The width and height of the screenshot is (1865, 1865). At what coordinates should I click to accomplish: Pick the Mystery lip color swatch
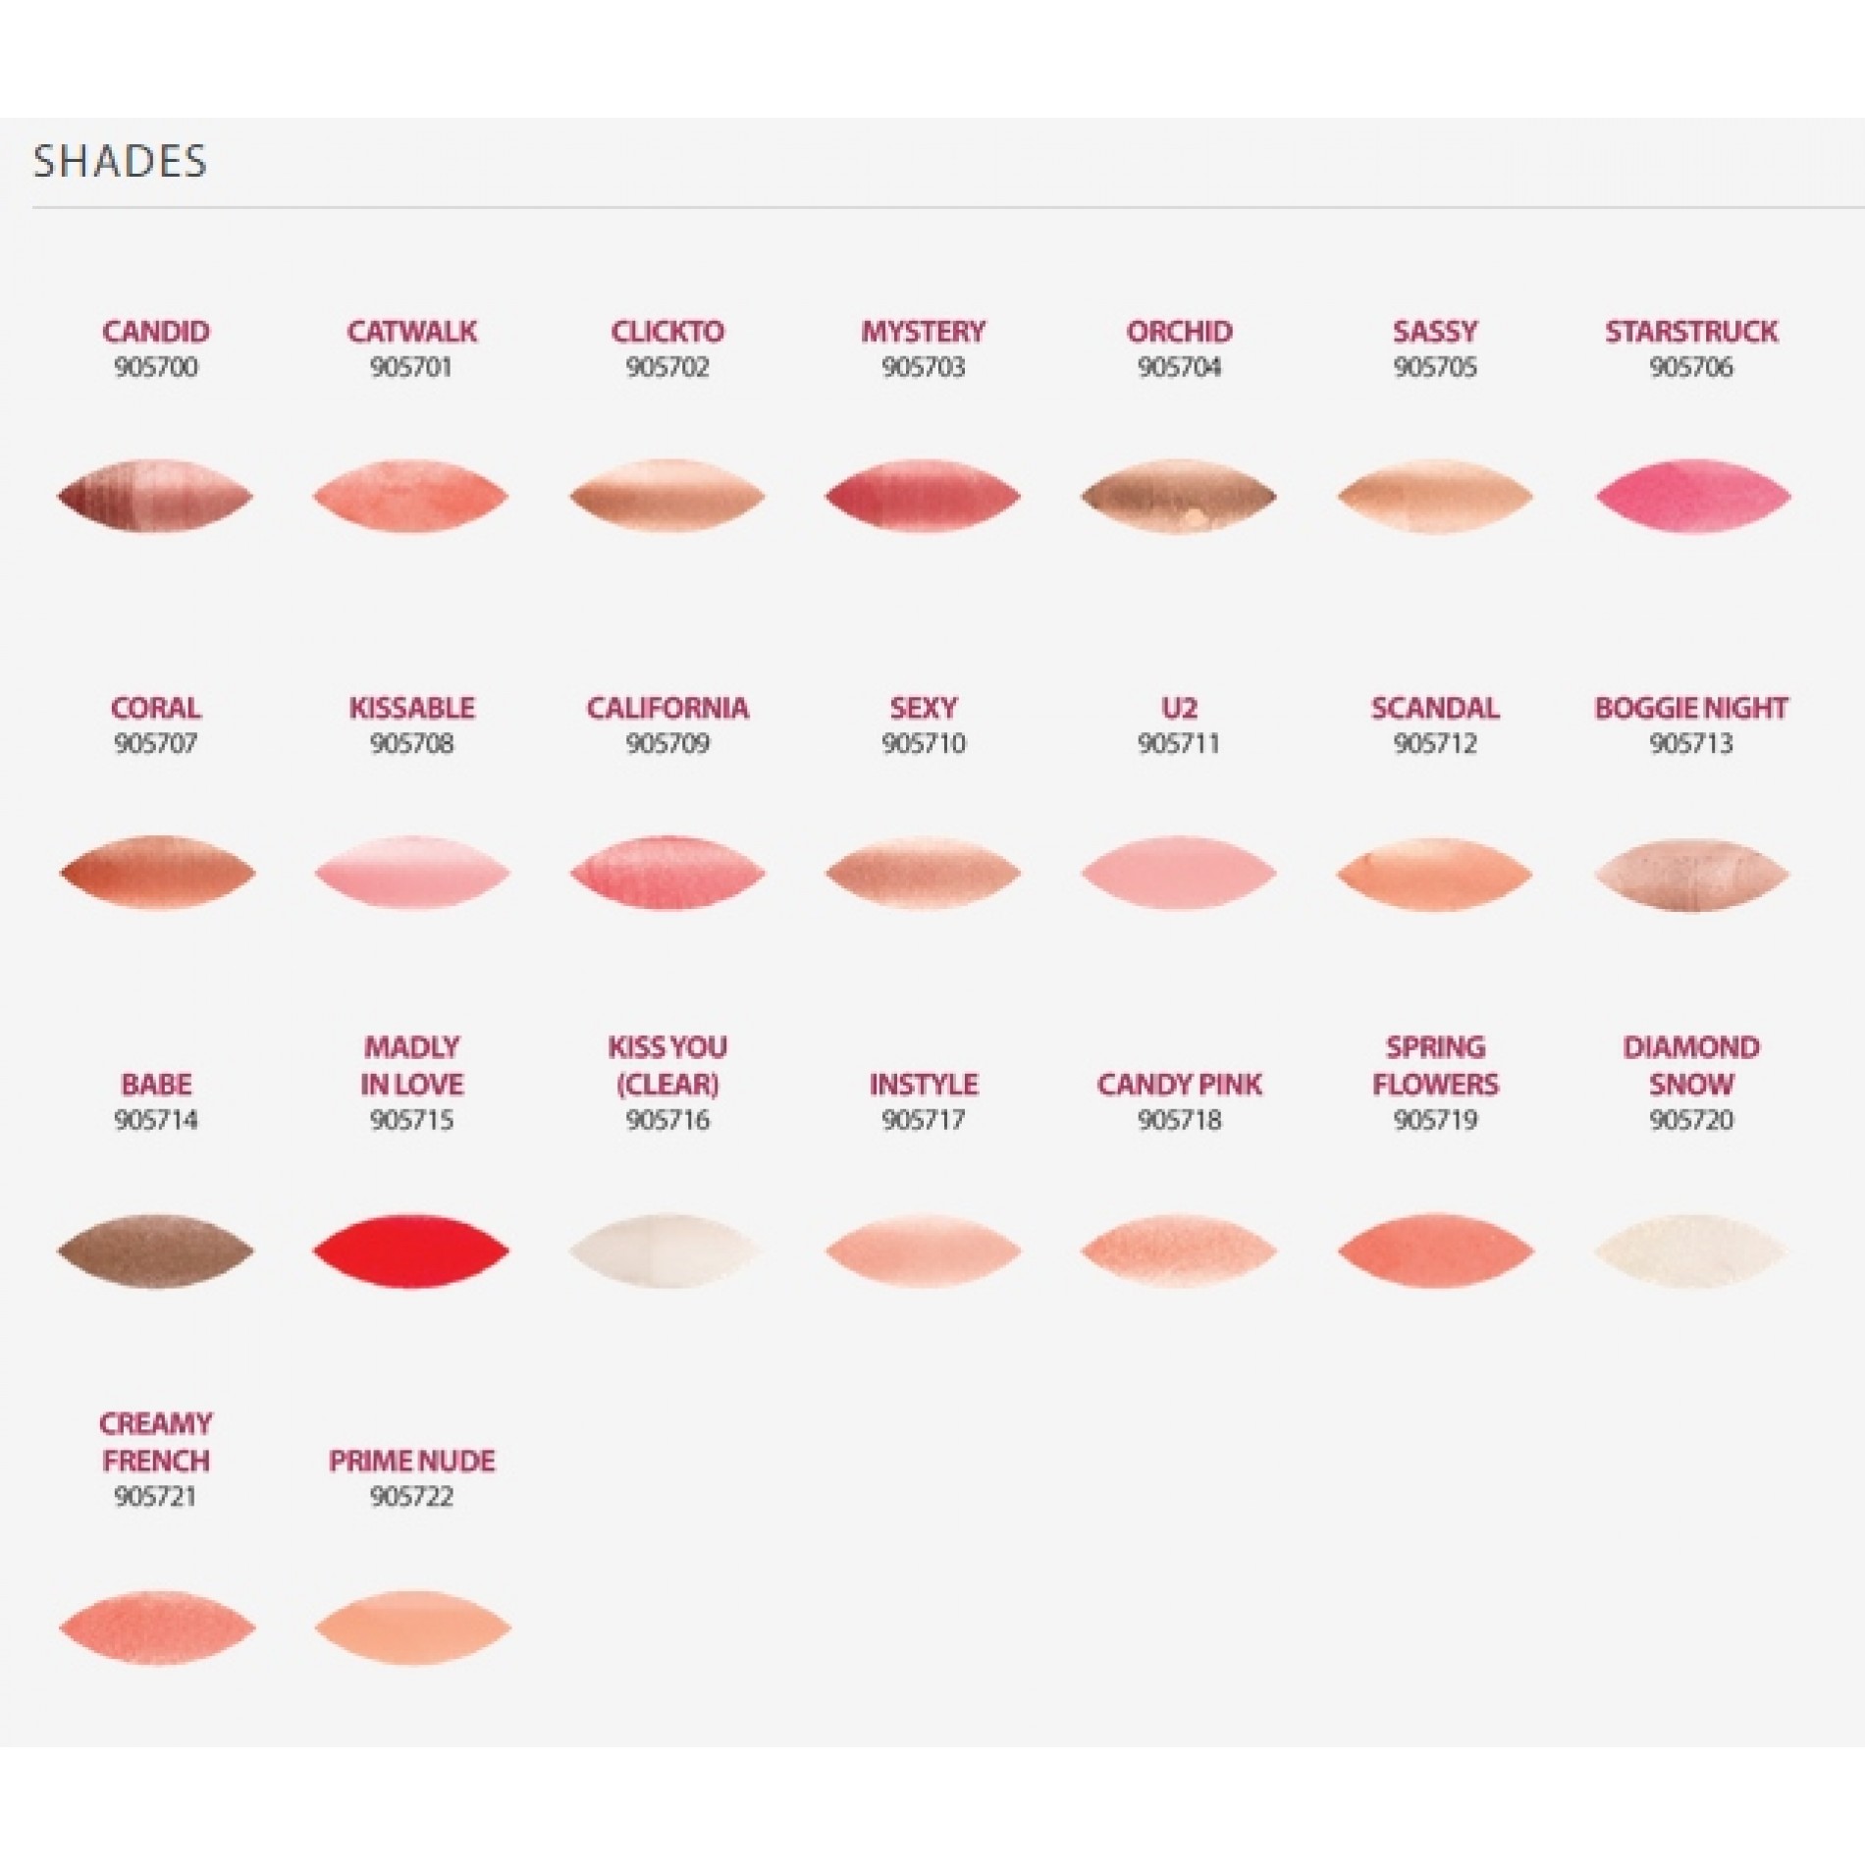click(923, 496)
